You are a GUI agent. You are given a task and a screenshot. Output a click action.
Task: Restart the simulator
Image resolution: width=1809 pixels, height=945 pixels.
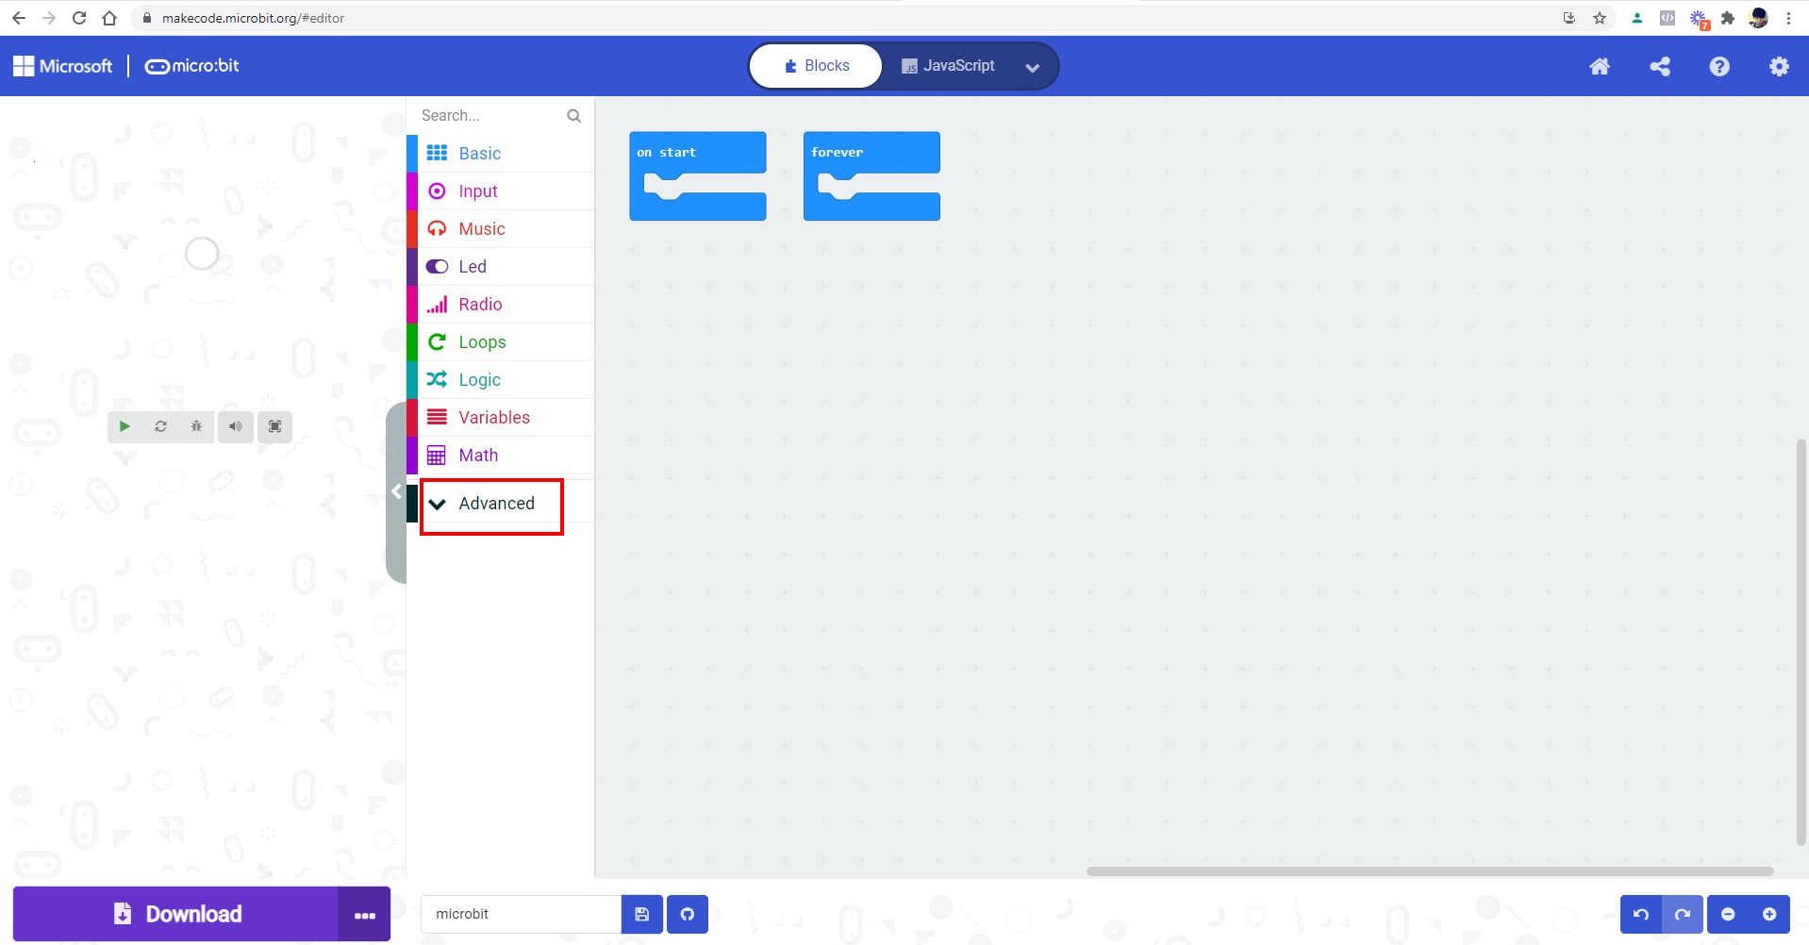pos(160,426)
